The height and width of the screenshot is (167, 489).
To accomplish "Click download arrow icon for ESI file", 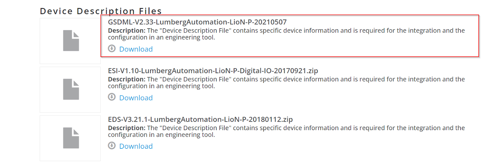I will click(x=112, y=97).
